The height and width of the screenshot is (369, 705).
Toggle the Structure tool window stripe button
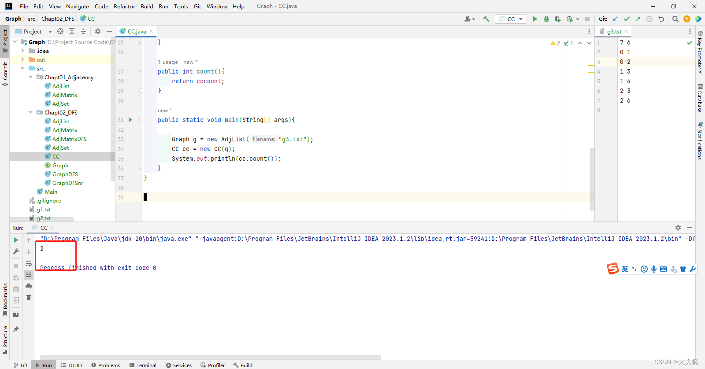pyautogui.click(x=5, y=339)
